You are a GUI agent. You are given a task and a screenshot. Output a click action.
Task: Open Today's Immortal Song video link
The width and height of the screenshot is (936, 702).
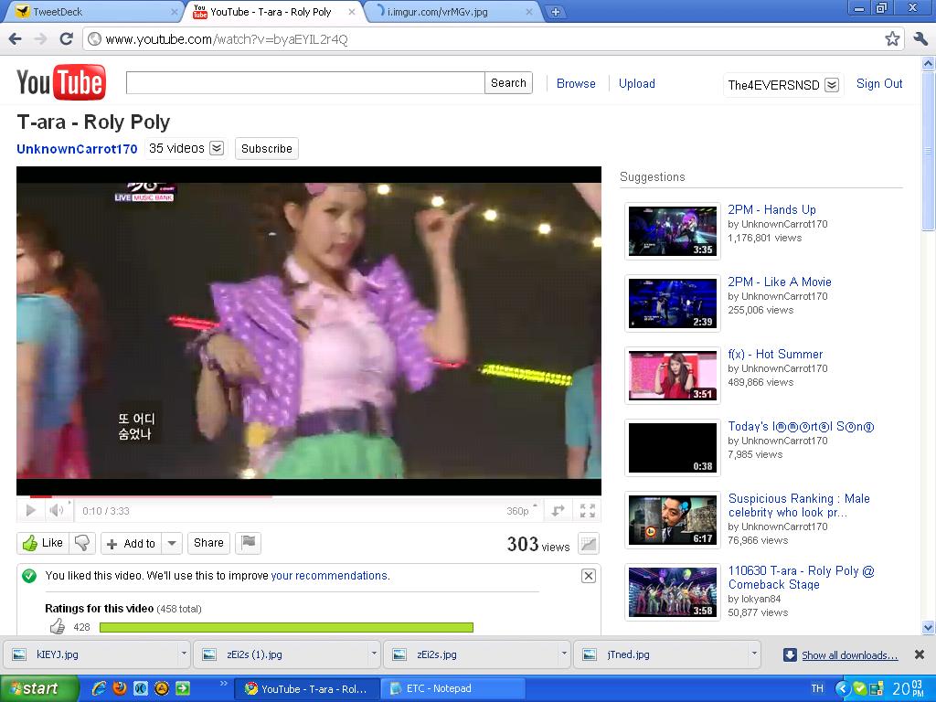(x=801, y=426)
